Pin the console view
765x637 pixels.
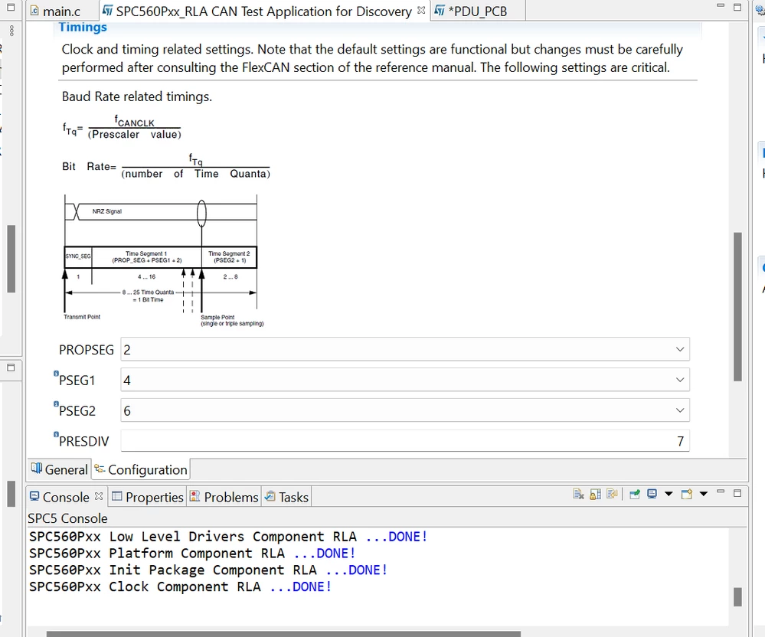634,495
